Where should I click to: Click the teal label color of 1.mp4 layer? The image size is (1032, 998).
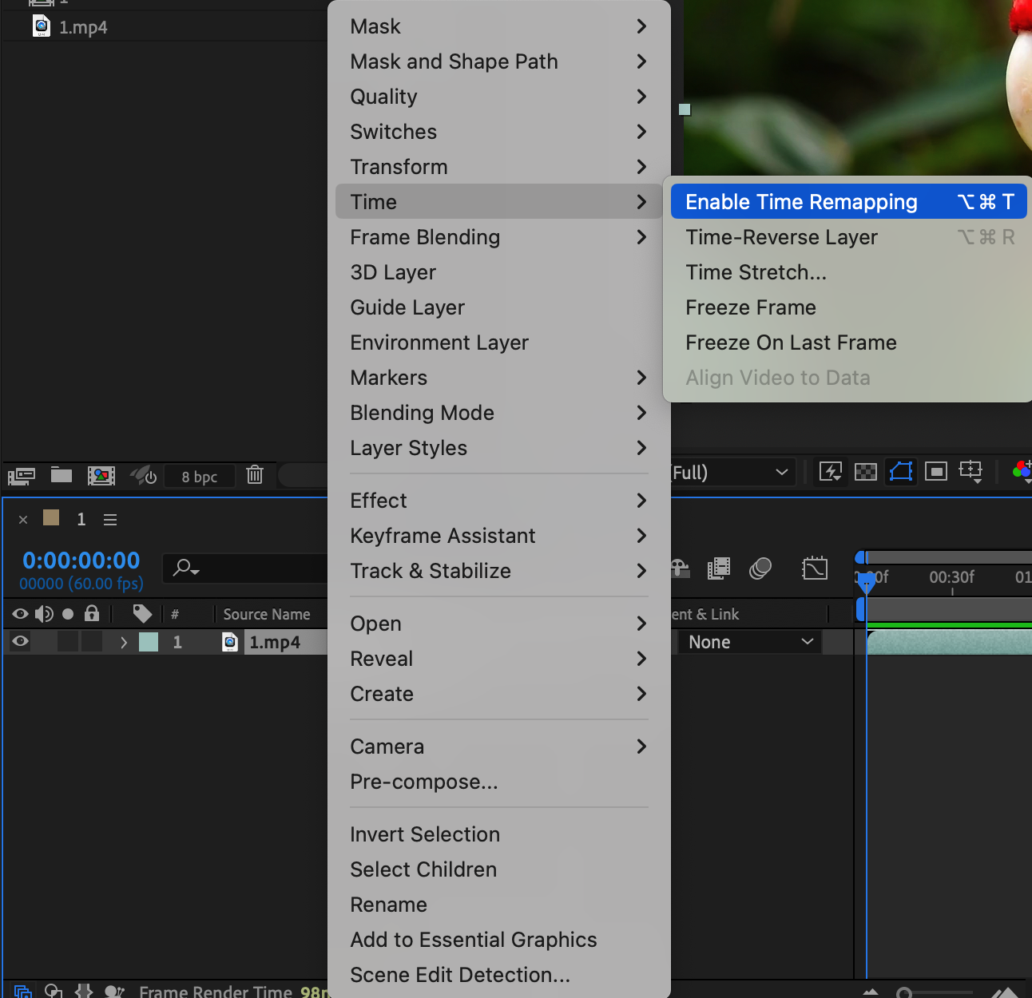[x=149, y=643]
